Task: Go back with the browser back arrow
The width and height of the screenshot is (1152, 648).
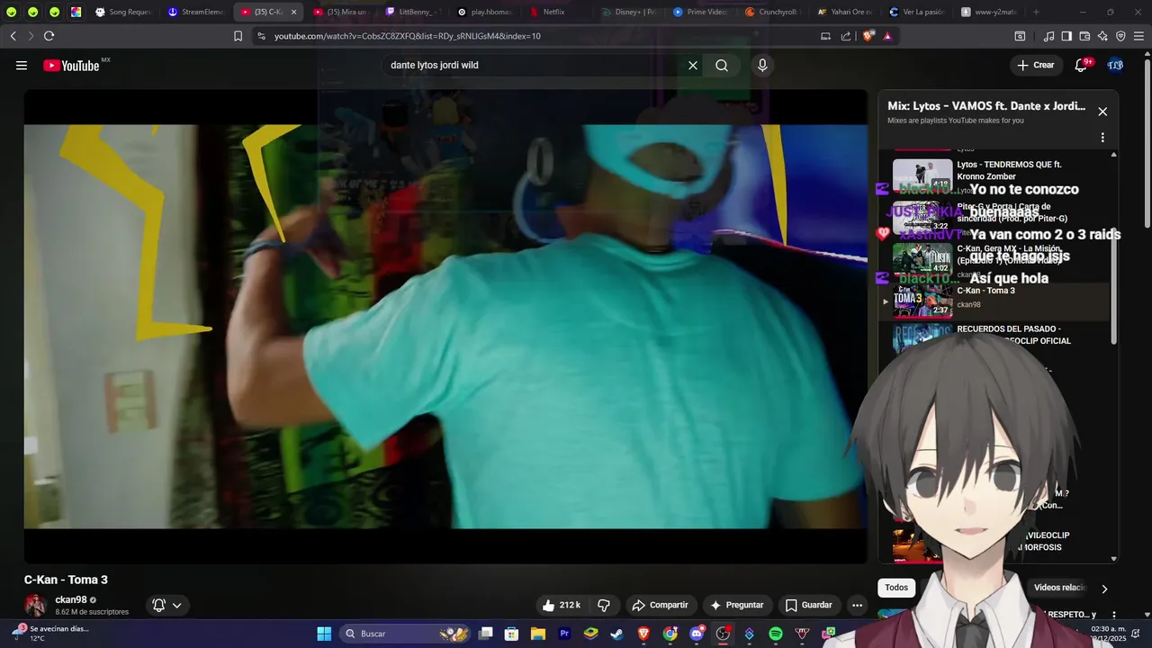Action: [x=13, y=36]
